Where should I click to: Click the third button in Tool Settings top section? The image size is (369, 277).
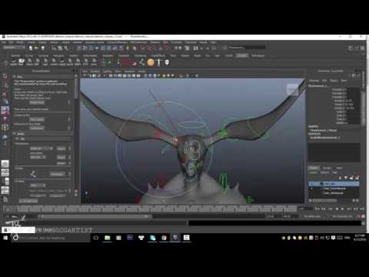point(37,128)
